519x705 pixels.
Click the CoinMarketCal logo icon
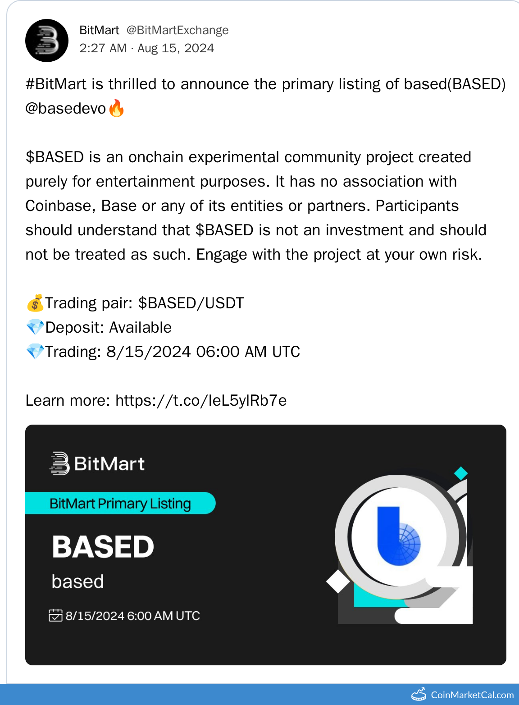pyautogui.click(x=419, y=695)
